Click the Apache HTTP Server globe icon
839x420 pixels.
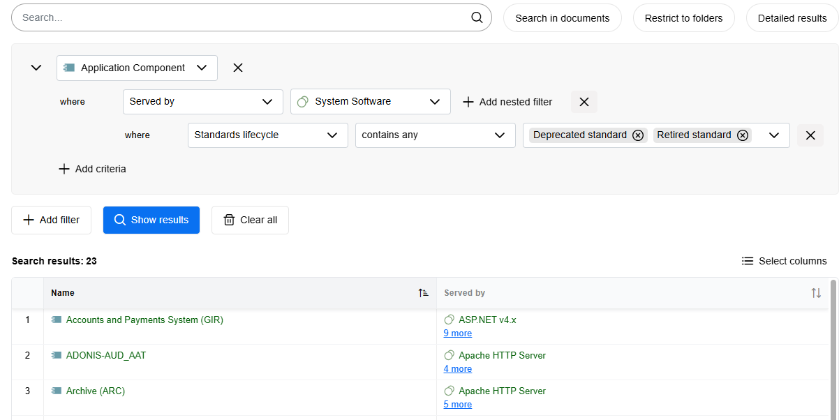tap(448, 355)
